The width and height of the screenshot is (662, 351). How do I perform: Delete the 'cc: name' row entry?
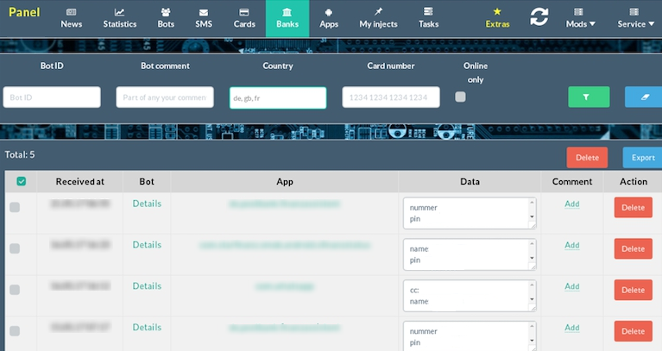point(634,291)
